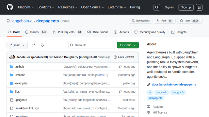Open the main branch selector dropdown
209x117 pixels.
(x=17, y=45)
